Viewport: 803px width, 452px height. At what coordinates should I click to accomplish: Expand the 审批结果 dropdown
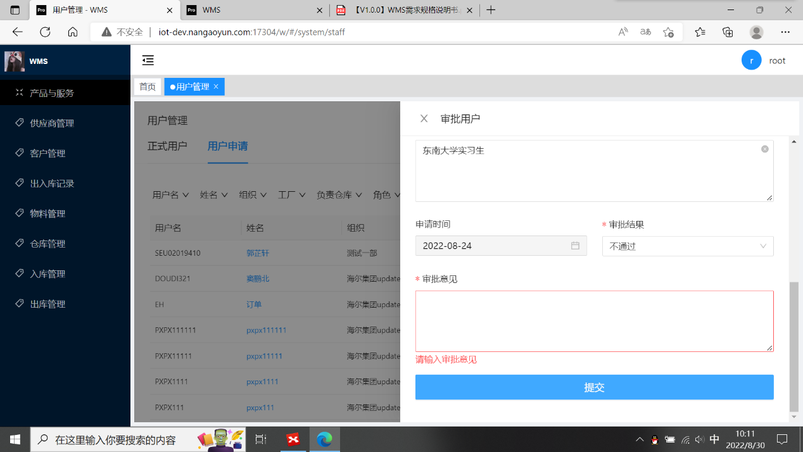pos(687,246)
